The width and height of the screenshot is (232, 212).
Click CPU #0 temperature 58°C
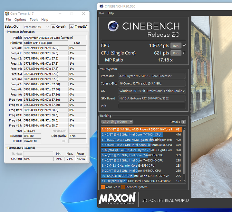tap(38, 159)
